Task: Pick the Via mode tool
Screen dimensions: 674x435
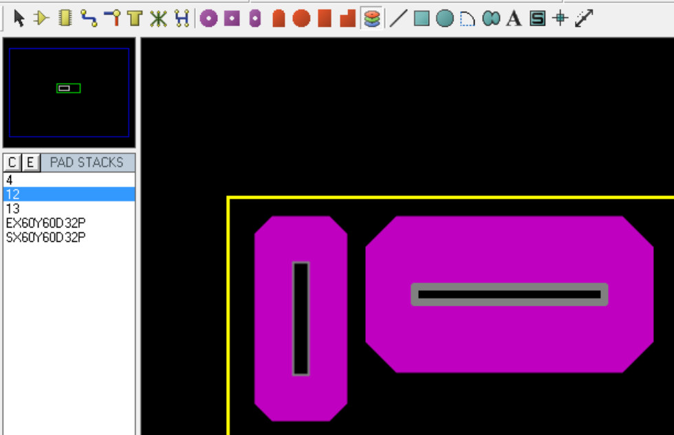Action: pyautogui.click(x=112, y=19)
